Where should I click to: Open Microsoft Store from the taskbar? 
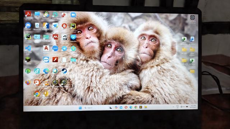pyautogui.click(x=121, y=107)
